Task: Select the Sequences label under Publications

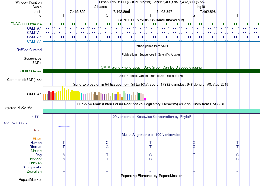Action: 33,58
